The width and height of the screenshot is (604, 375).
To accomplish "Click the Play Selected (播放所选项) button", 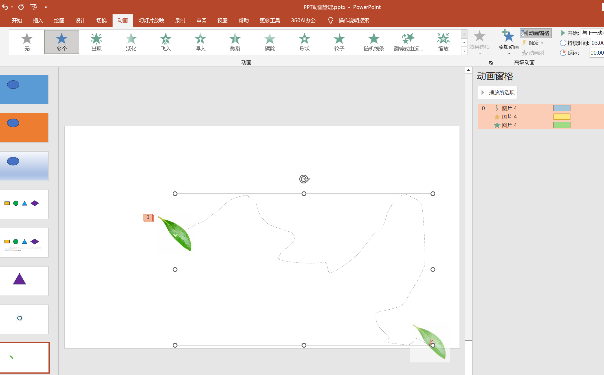I will pyautogui.click(x=497, y=92).
